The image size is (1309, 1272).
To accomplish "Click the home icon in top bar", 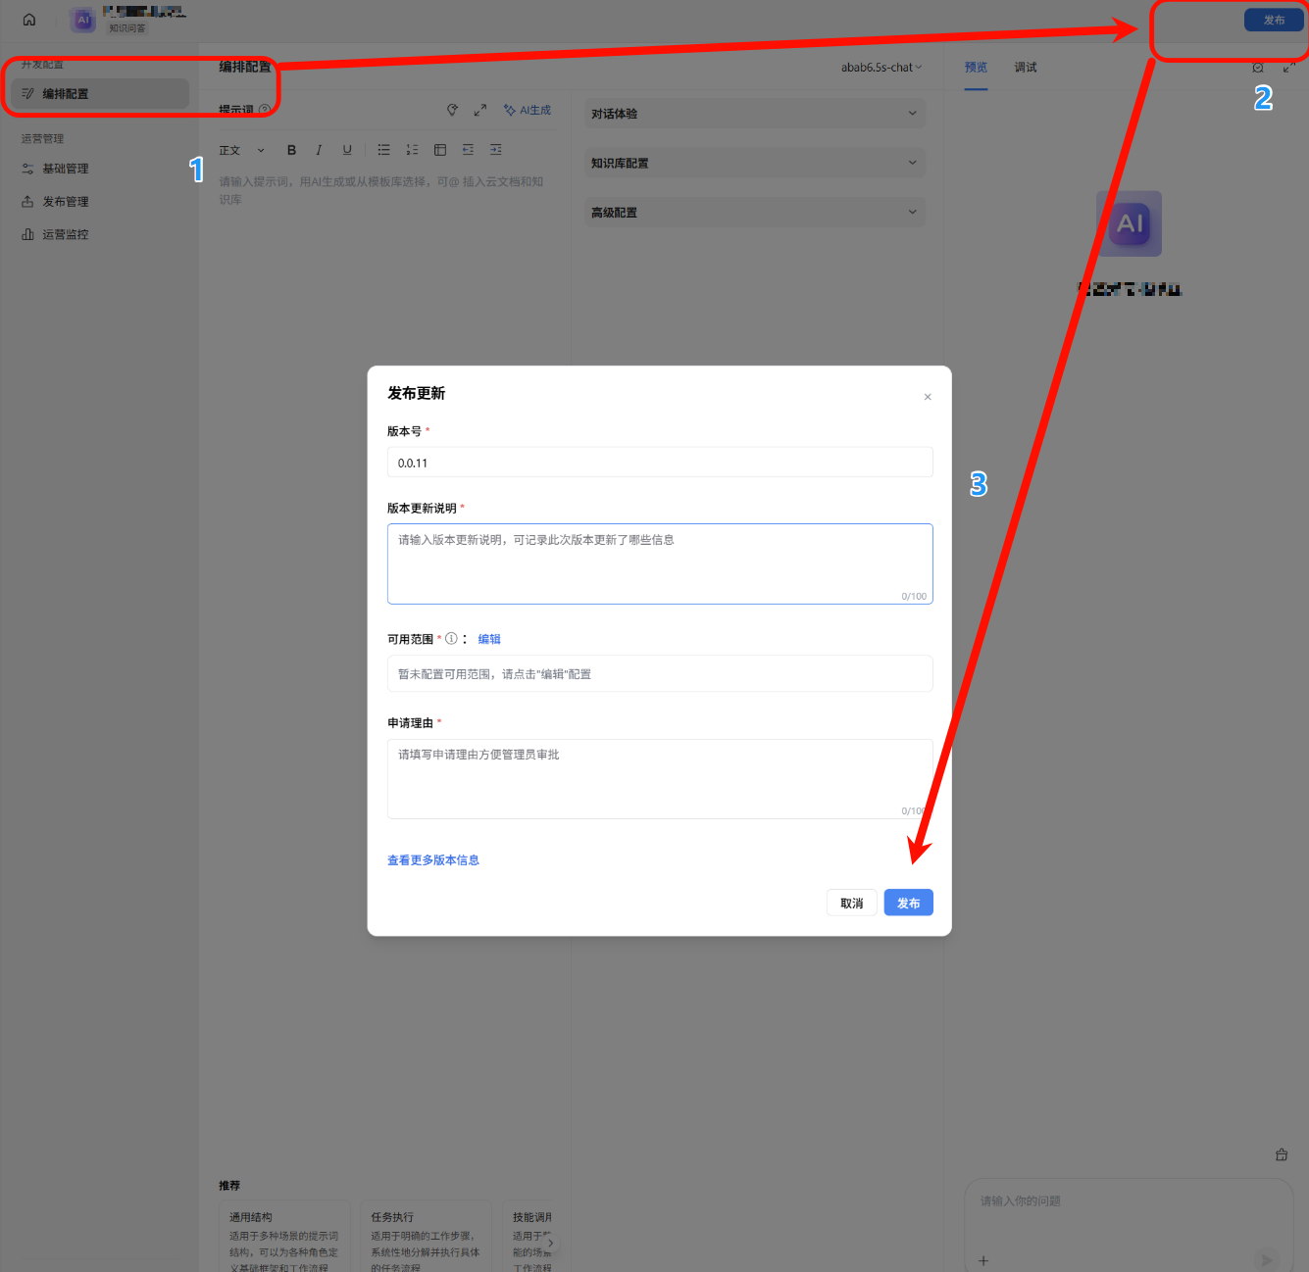I will 29,20.
